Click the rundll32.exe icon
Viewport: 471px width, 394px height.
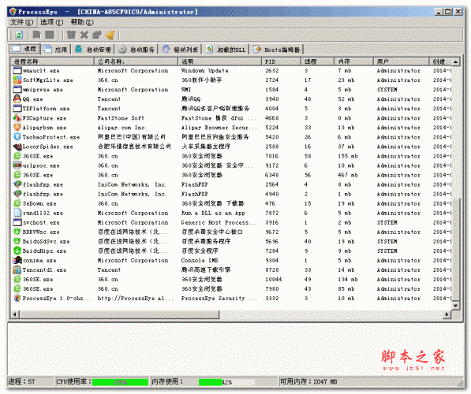tap(17, 213)
